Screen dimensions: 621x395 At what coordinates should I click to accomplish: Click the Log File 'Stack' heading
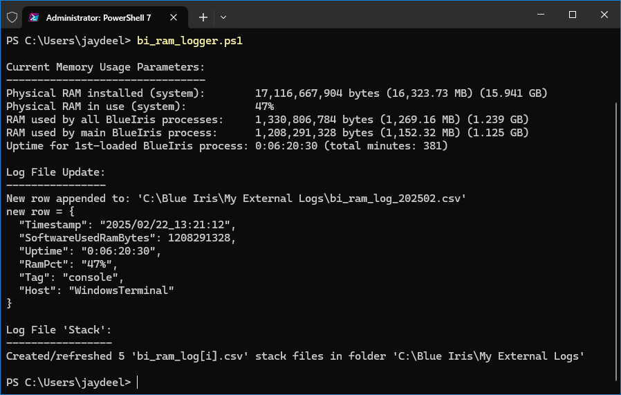tap(59, 330)
